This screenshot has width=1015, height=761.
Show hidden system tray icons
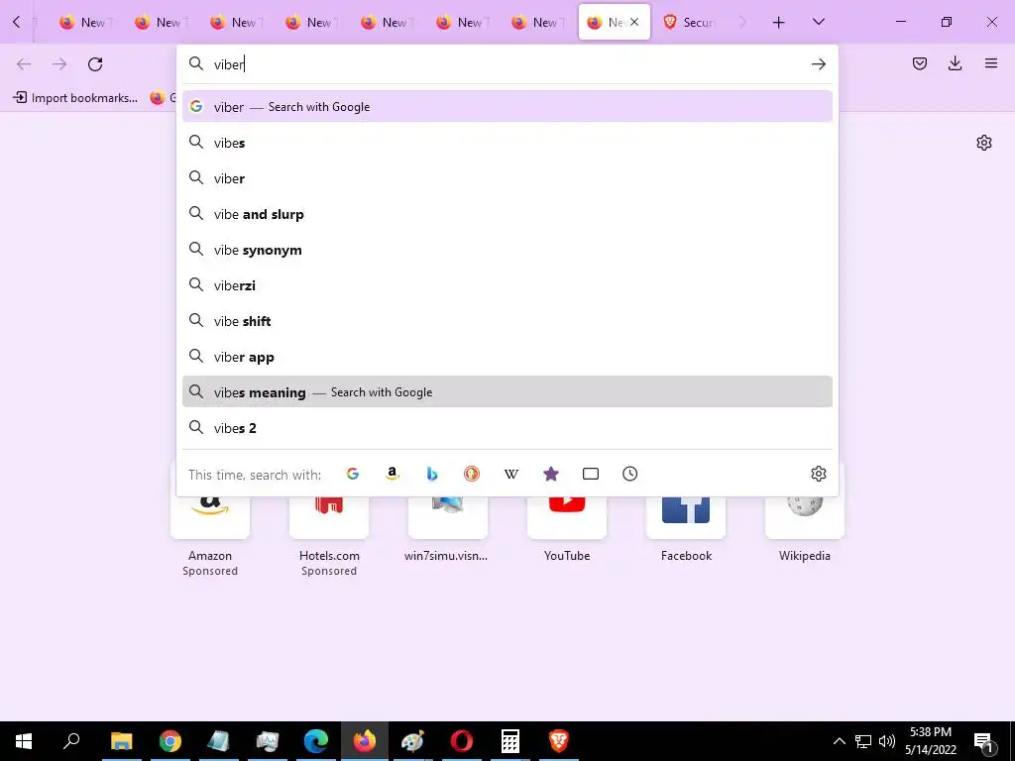(x=839, y=741)
